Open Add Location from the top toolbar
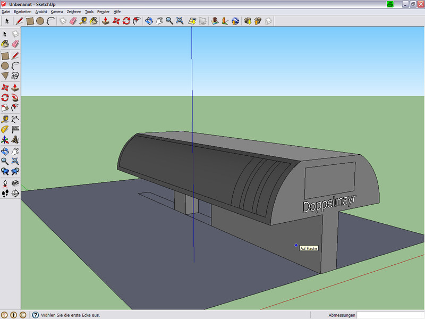Image resolution: width=425 pixels, height=319 pixels. click(x=192, y=21)
